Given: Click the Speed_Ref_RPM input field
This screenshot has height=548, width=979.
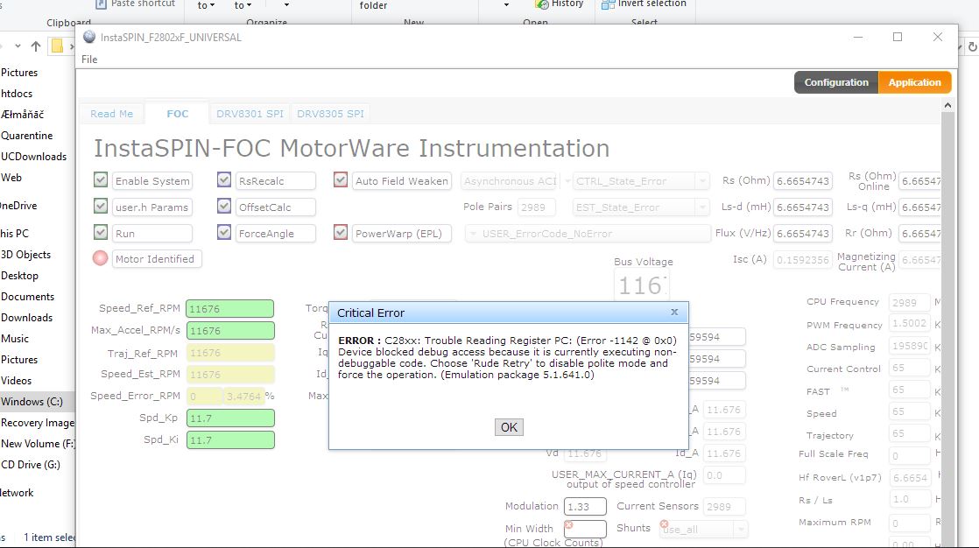Looking at the screenshot, I should coord(229,308).
